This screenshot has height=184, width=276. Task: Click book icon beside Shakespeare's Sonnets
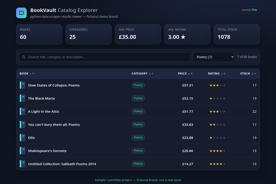coord(22,151)
